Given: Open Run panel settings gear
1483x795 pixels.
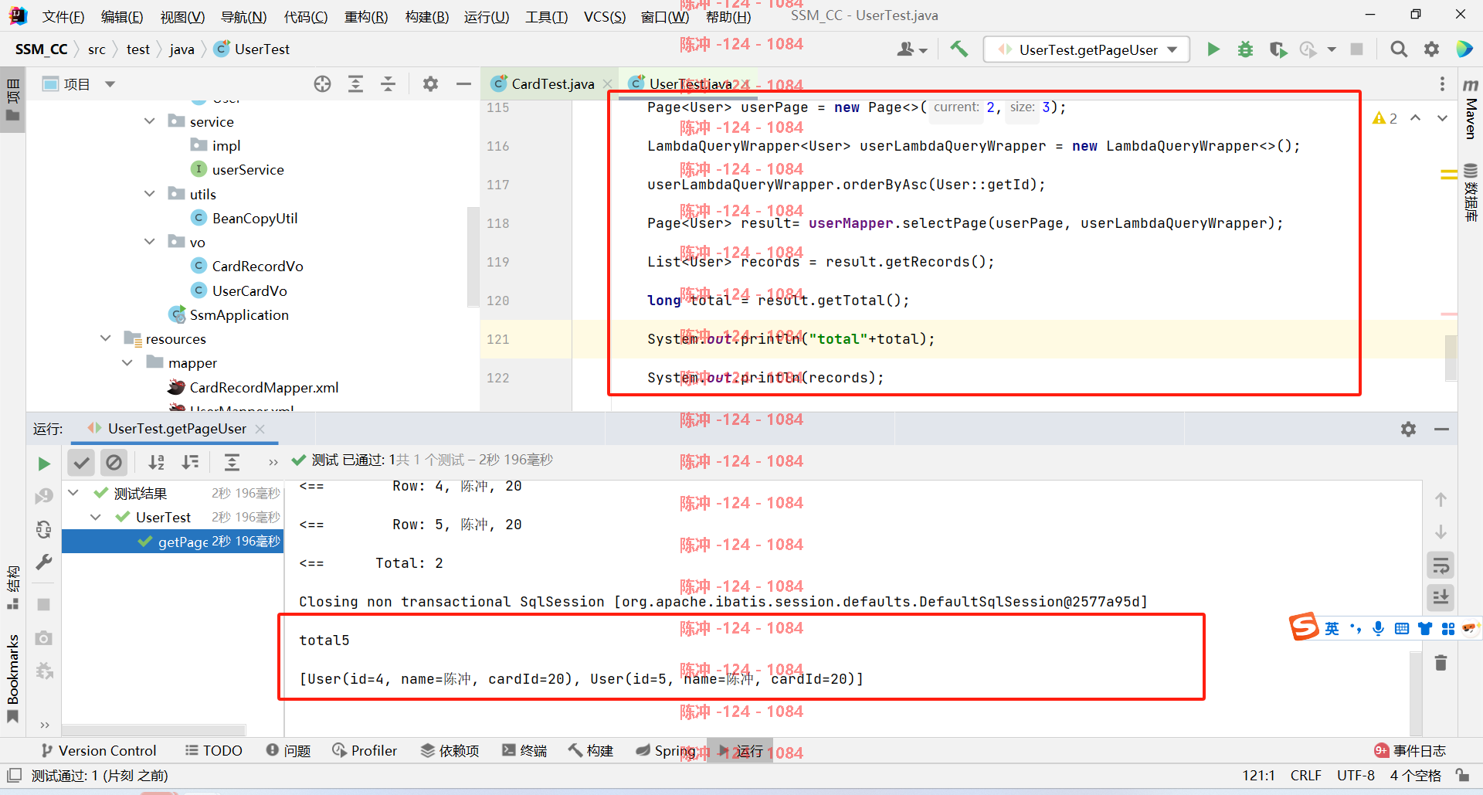Looking at the screenshot, I should click(x=1408, y=429).
